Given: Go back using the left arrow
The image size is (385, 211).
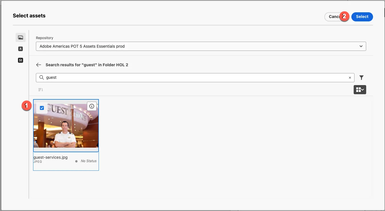Looking at the screenshot, I should [x=39, y=65].
